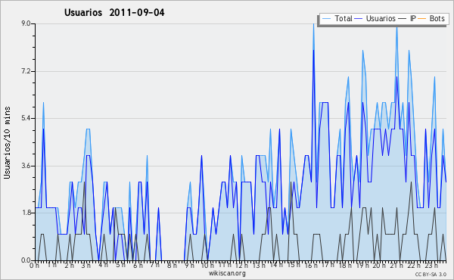Screen dimensions: 454x280
Task: Click the chart title 'Usuarios 2011-09-04'
Action: [x=114, y=12]
